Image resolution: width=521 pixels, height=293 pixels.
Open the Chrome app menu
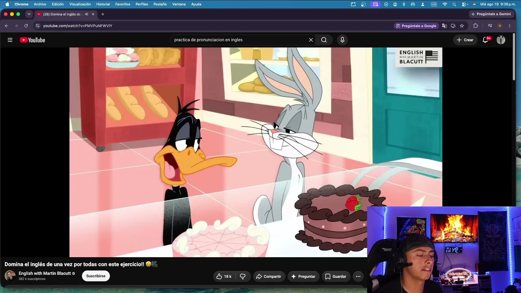coord(22,4)
